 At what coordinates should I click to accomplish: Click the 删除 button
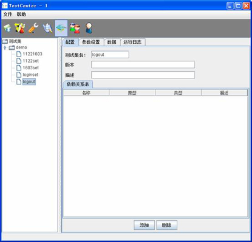[x=166, y=225]
